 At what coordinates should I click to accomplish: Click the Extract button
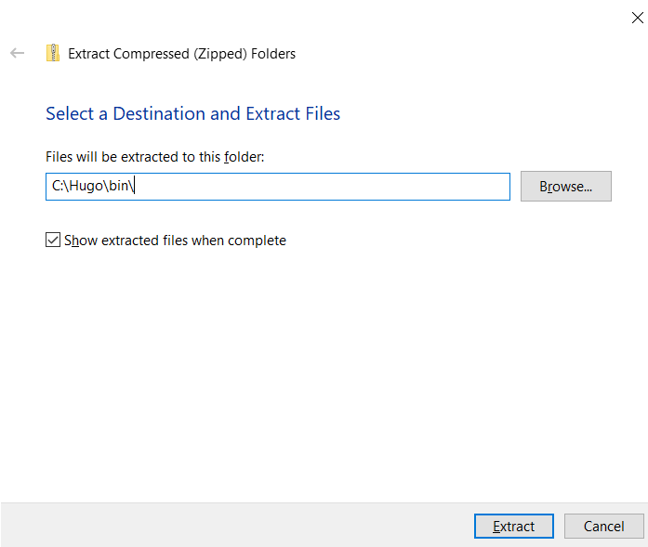[x=514, y=526]
